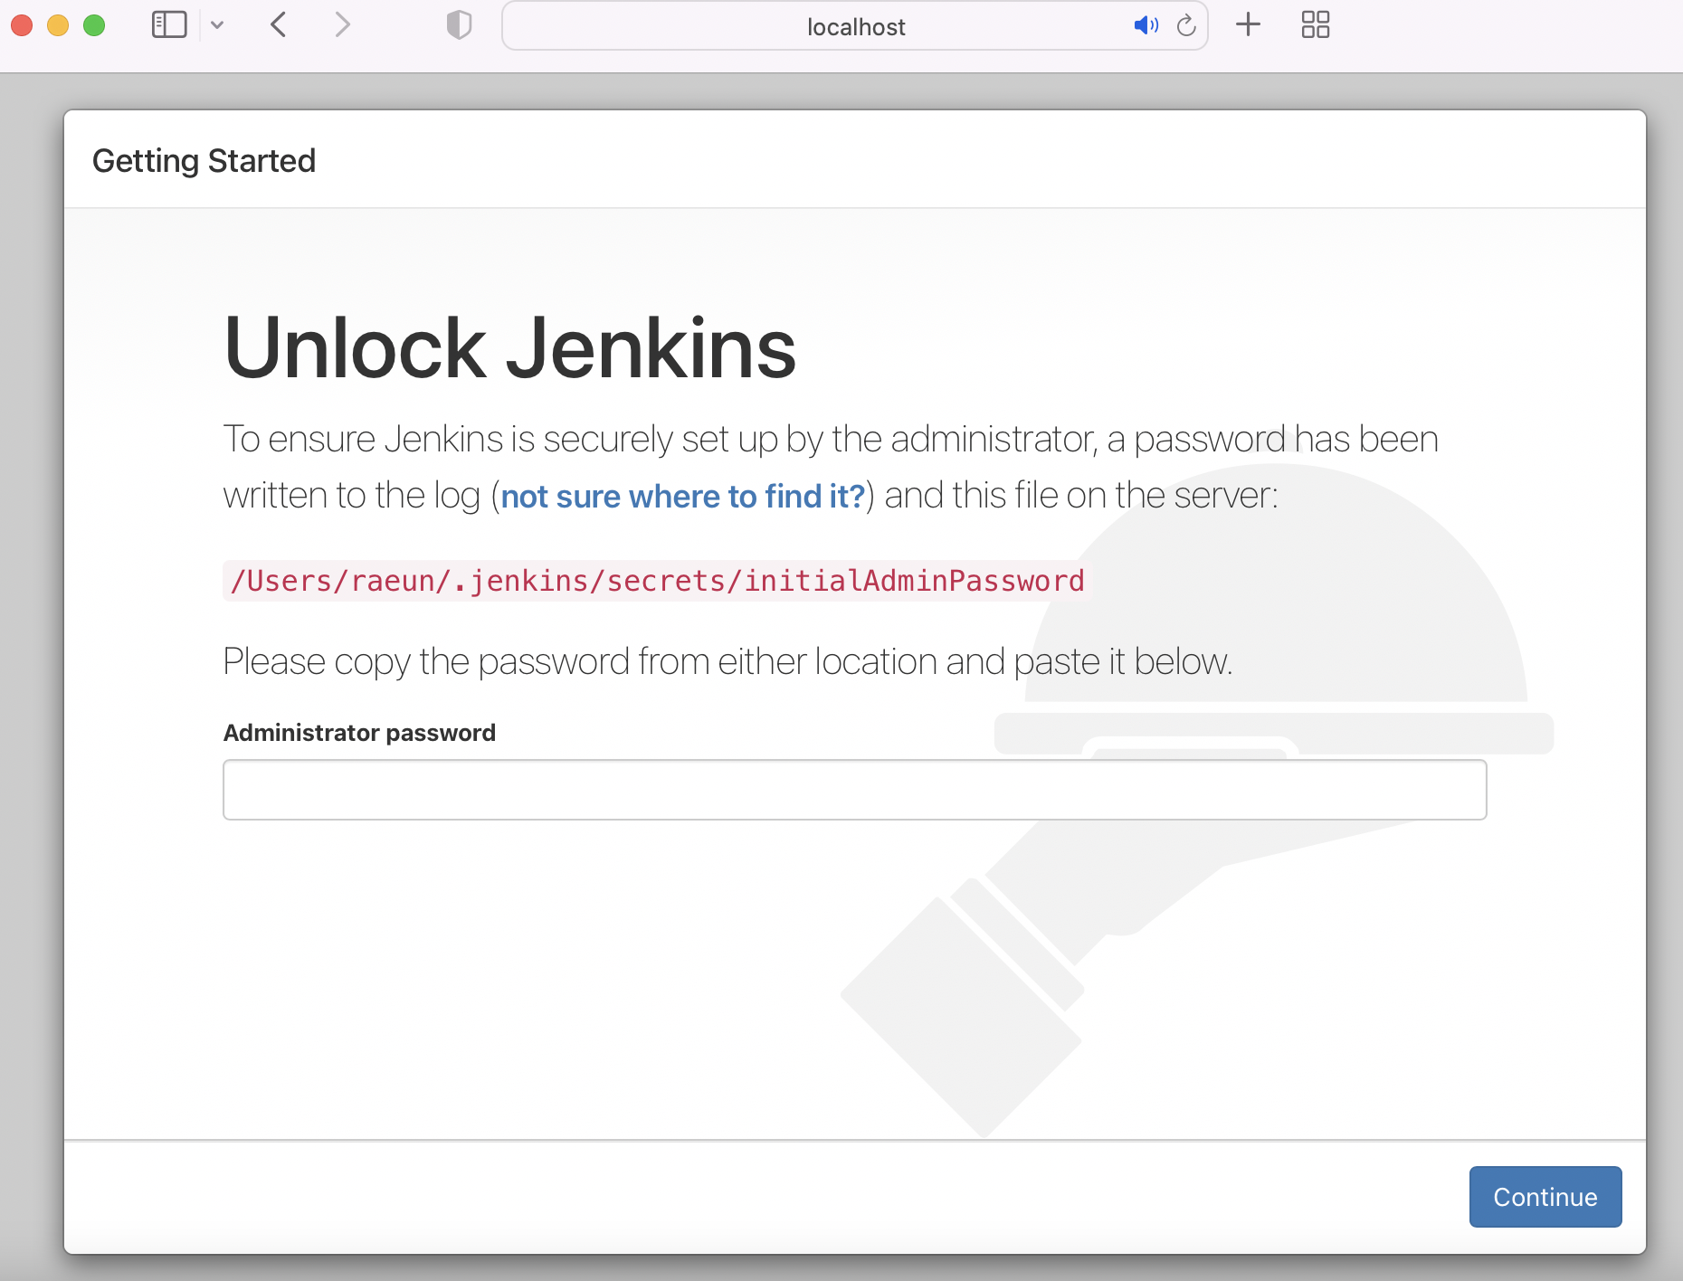Click the Getting Started title
This screenshot has height=1281, width=1683.
204,161
